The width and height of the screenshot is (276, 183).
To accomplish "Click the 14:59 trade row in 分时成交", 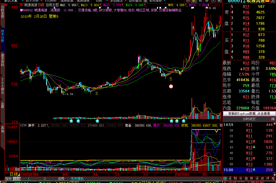I will pos(248,125).
